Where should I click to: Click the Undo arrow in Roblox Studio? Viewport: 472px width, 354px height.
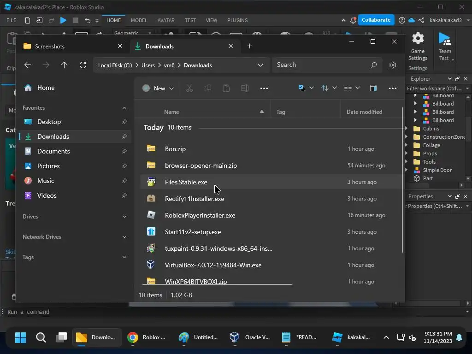[87, 20]
